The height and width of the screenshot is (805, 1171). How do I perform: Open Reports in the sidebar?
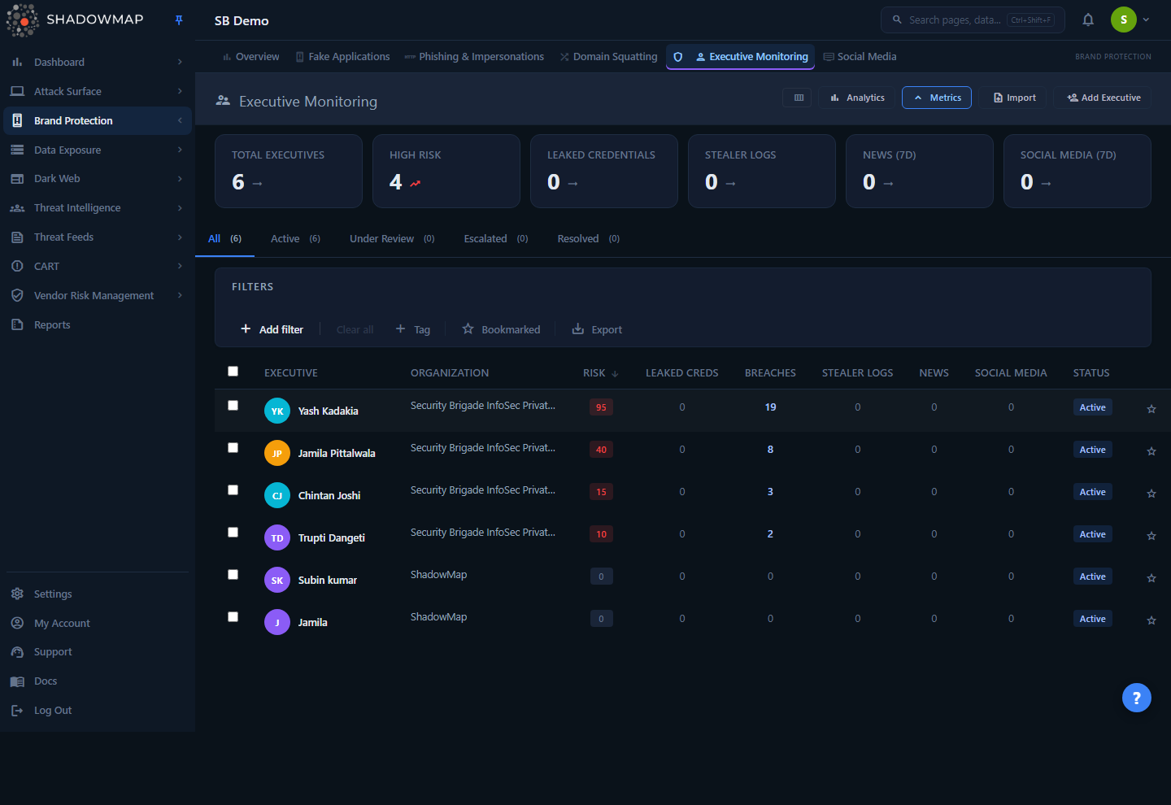[x=98, y=324]
